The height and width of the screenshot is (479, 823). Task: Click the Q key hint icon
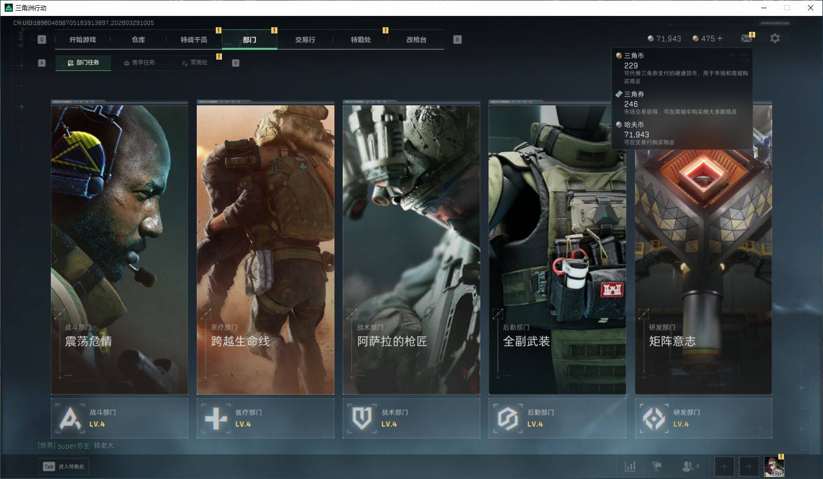click(42, 40)
